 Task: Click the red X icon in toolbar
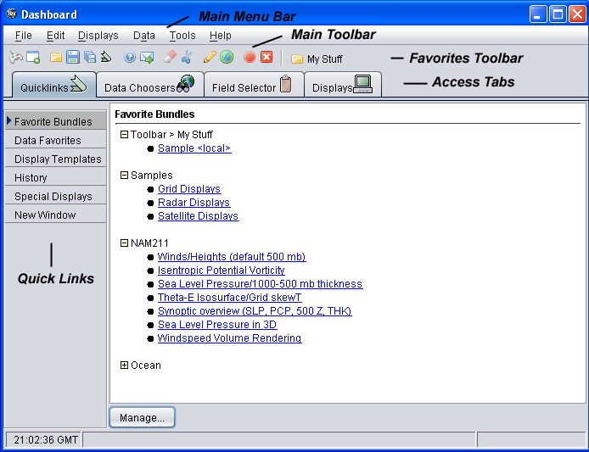pyautogui.click(x=266, y=58)
